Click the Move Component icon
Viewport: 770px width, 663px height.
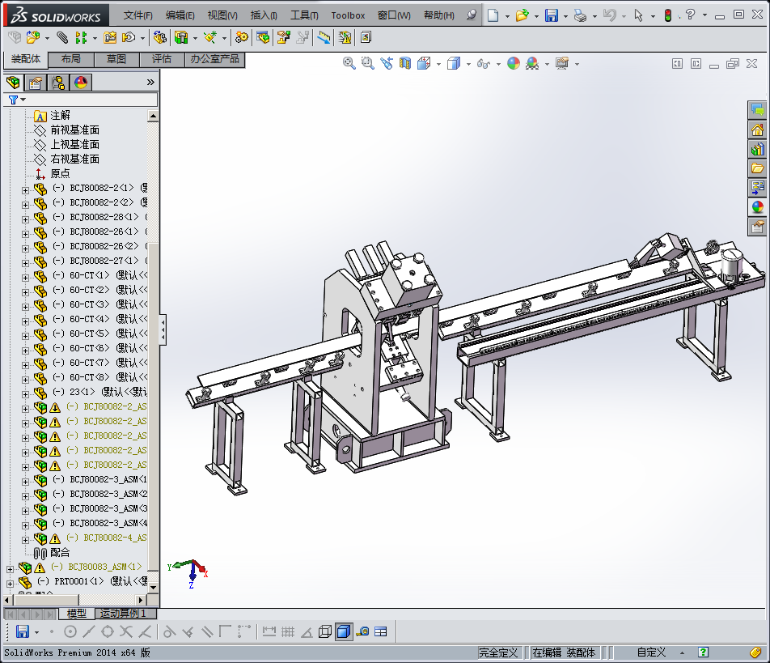[129, 37]
